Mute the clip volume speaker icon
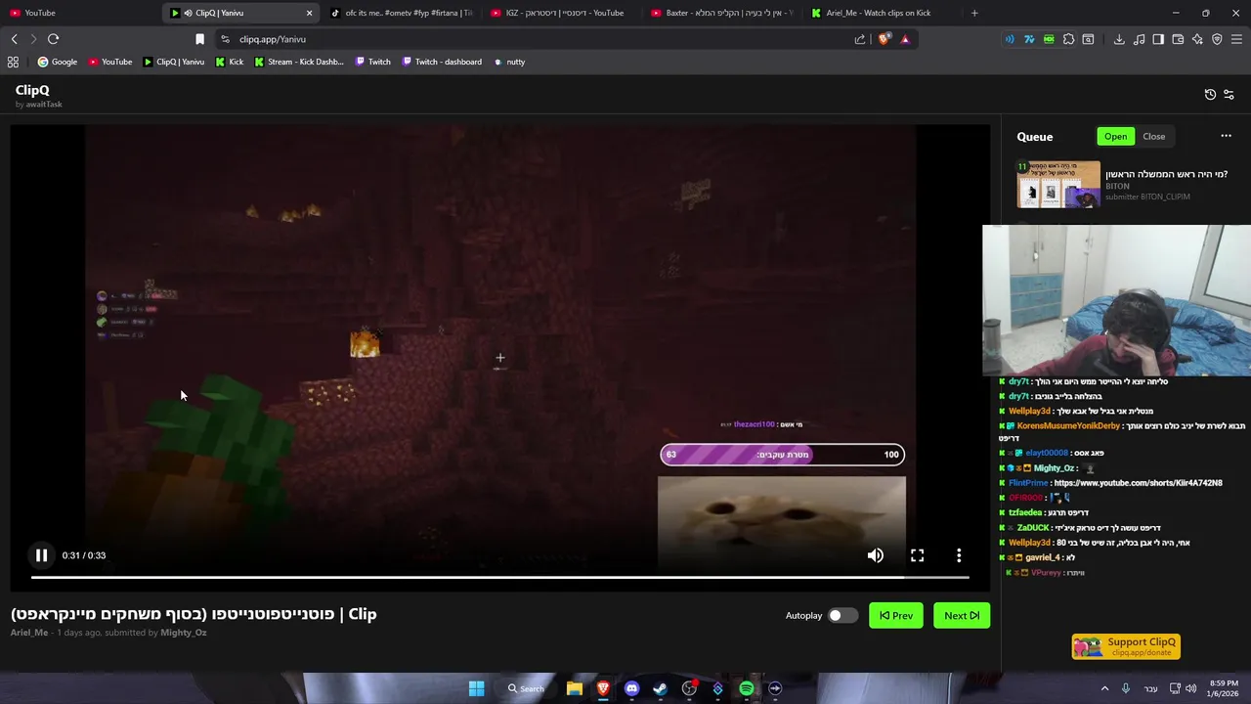Image resolution: width=1251 pixels, height=704 pixels. point(876,555)
